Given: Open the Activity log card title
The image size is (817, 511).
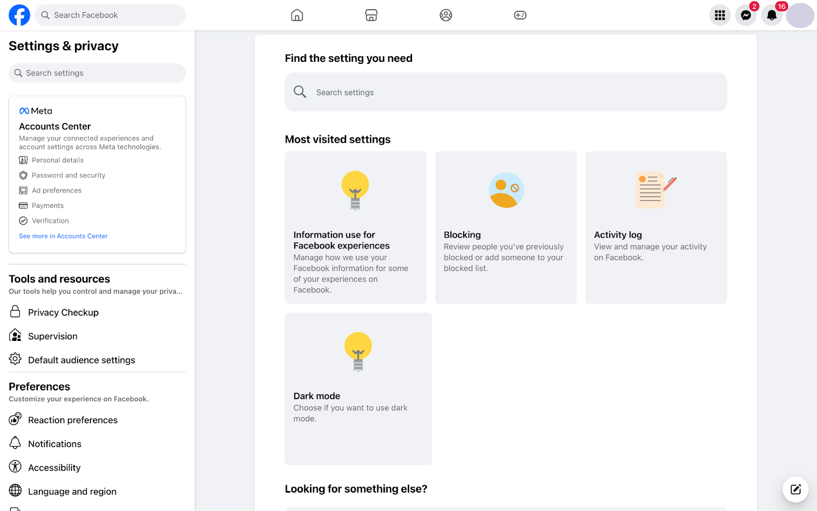Looking at the screenshot, I should [618, 235].
